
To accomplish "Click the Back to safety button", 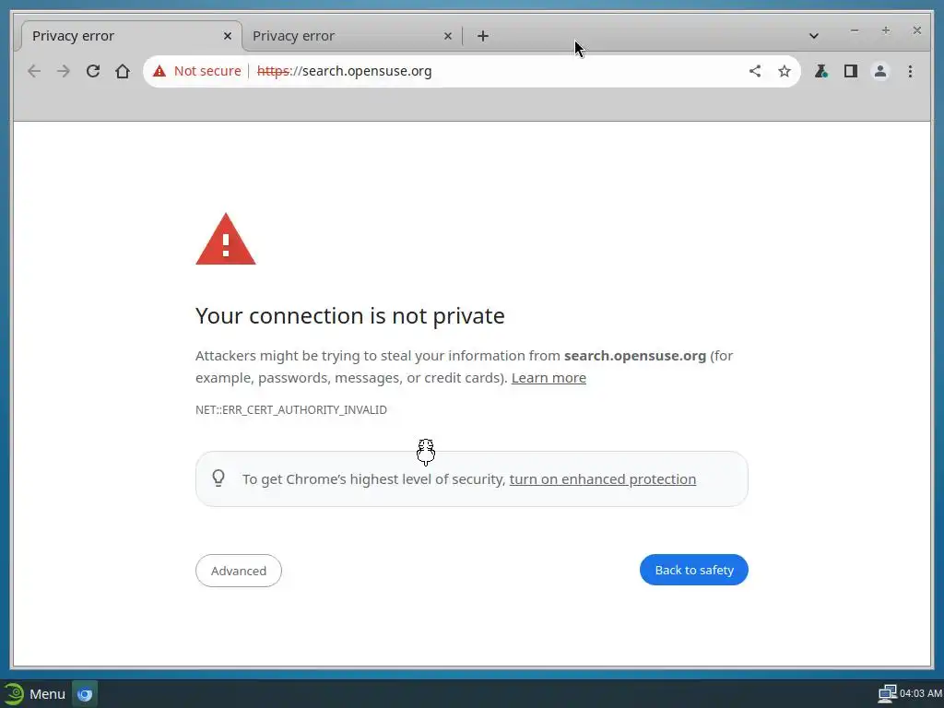I will point(694,570).
